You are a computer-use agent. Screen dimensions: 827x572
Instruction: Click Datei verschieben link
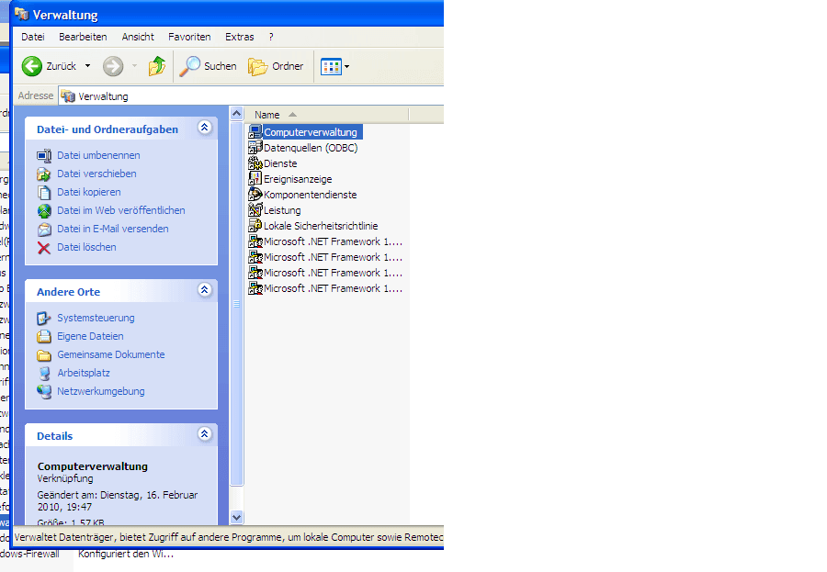(96, 174)
